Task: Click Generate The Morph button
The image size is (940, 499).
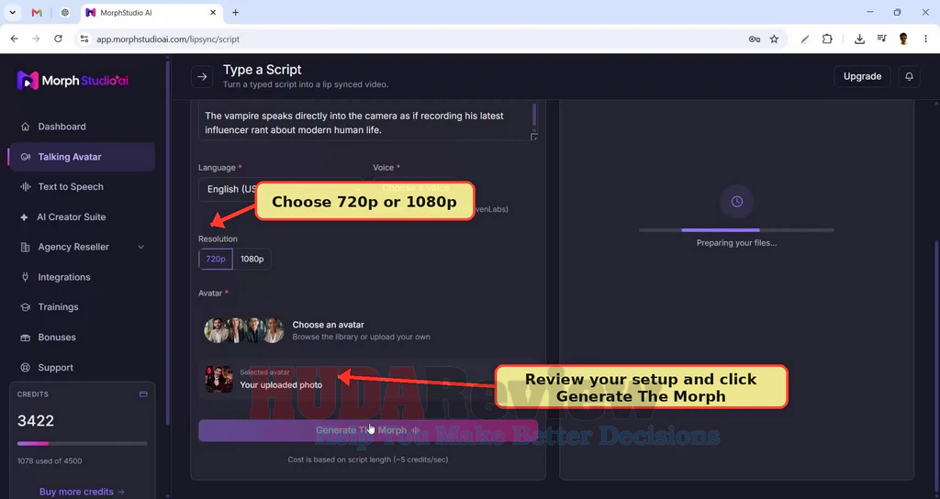Action: click(367, 430)
